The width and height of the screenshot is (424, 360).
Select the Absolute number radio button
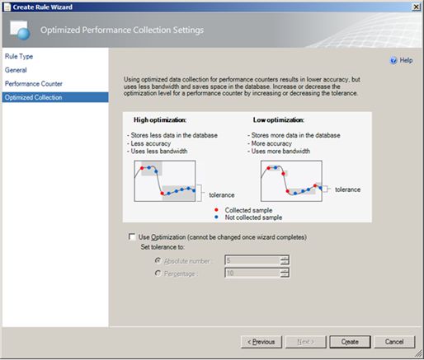click(158, 260)
